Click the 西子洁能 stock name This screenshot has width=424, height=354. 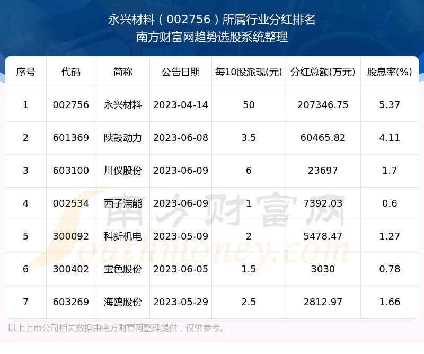(x=123, y=203)
